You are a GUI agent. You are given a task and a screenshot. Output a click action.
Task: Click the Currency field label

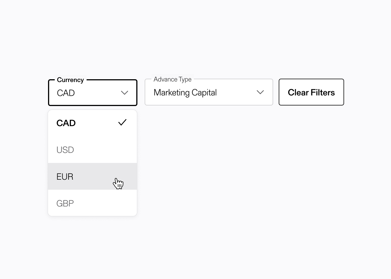point(70,80)
